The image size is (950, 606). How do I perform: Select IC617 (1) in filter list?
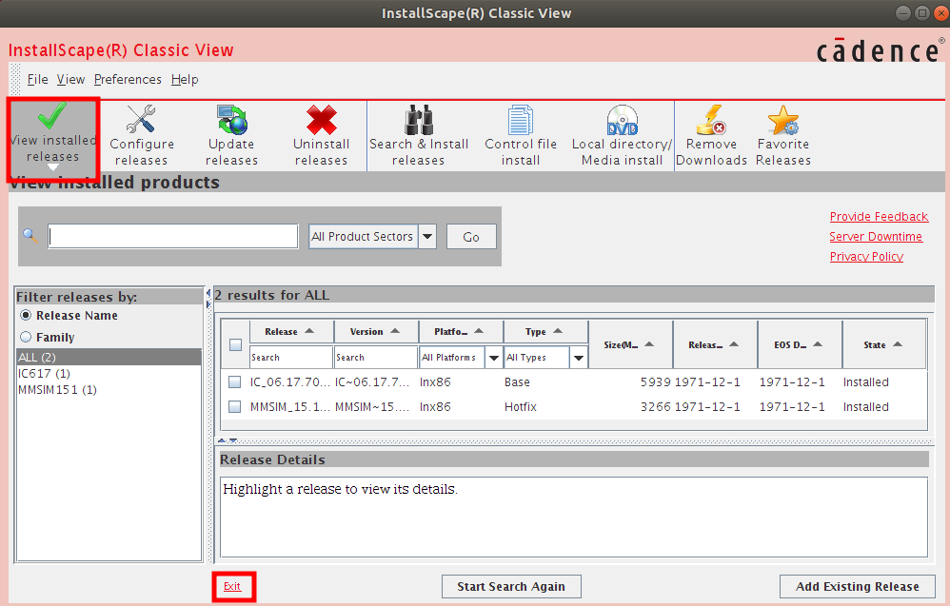(x=109, y=374)
